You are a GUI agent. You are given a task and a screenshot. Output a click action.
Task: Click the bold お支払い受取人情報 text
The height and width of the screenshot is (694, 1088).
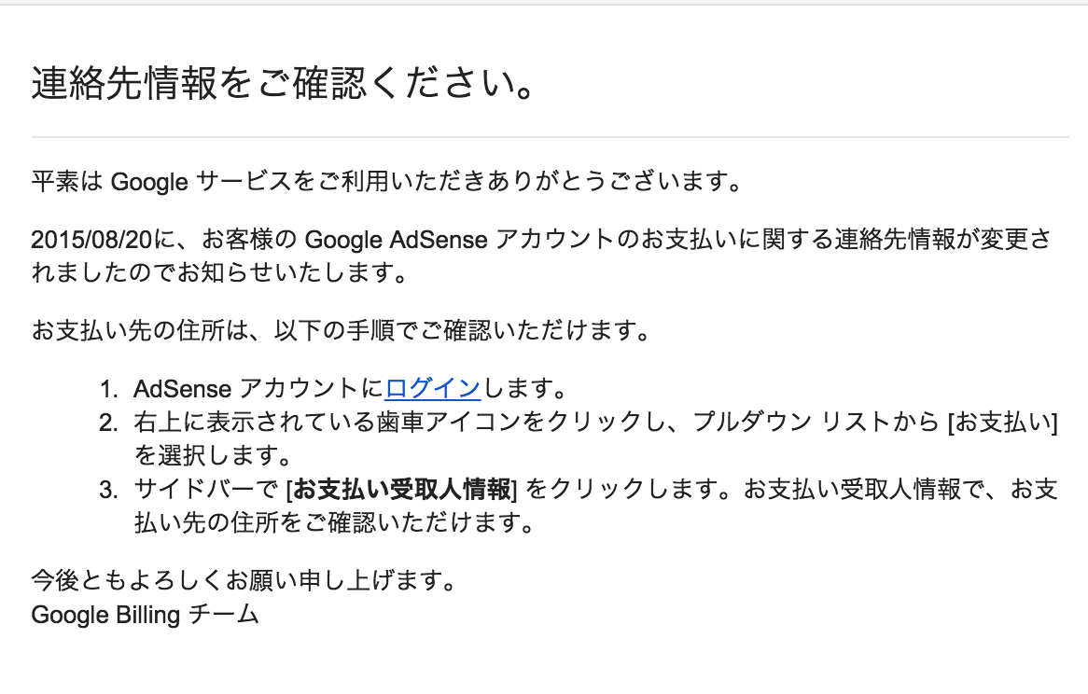(x=402, y=489)
